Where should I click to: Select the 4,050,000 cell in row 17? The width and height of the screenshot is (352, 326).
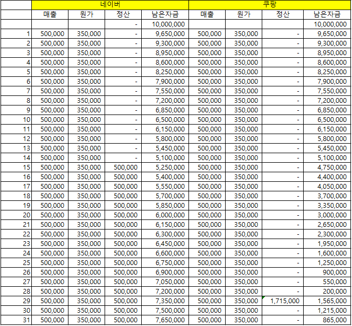[327, 187]
